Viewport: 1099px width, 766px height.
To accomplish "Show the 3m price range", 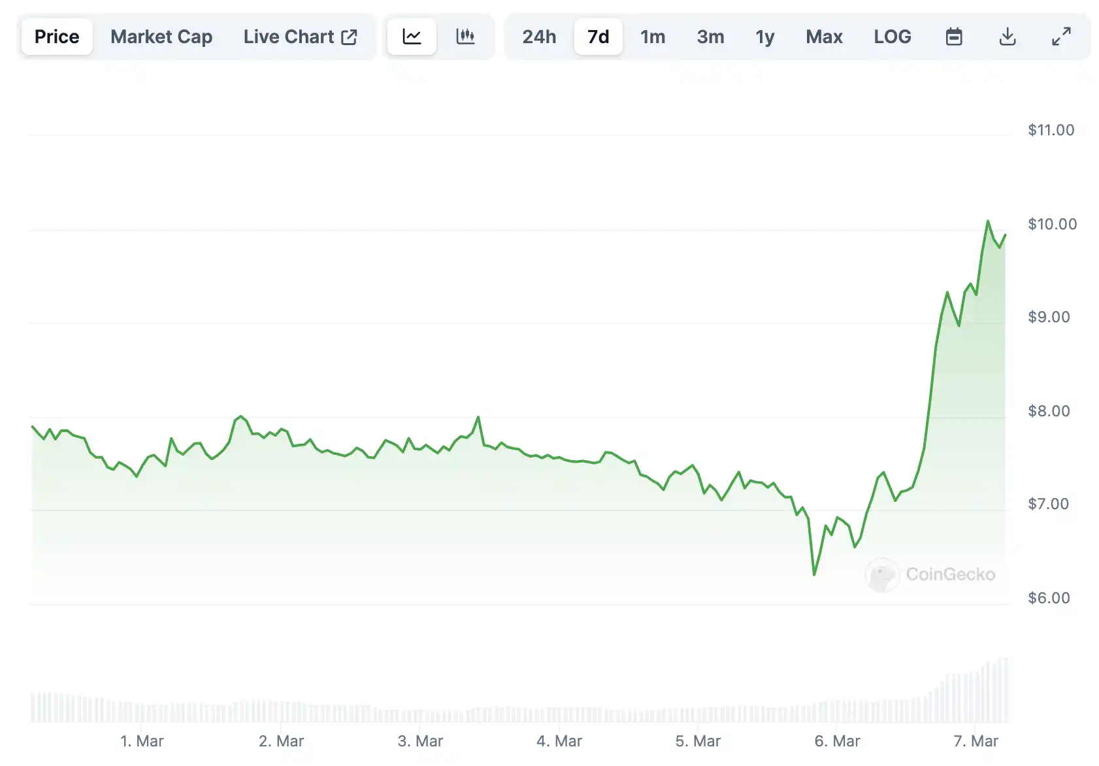I will (710, 37).
